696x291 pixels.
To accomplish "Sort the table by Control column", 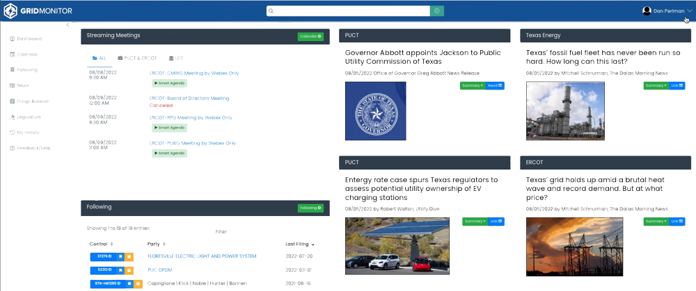I will tap(101, 244).
